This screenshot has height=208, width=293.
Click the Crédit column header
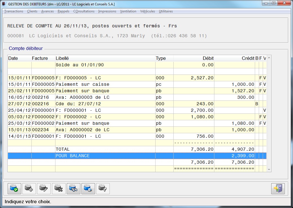tap(234, 58)
